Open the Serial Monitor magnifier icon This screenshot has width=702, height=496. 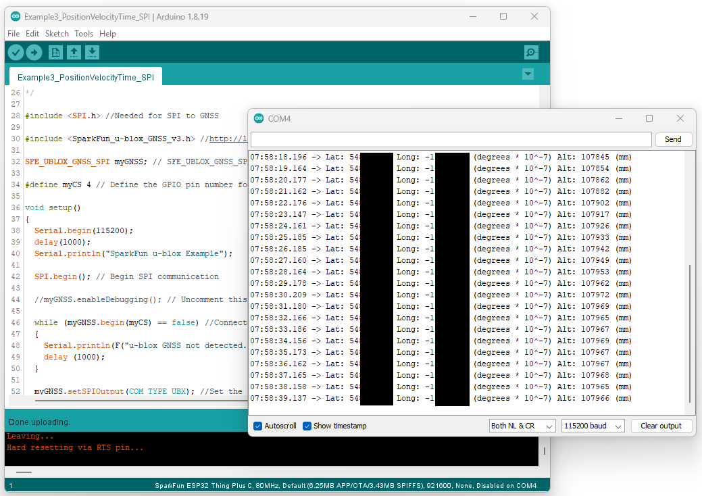(x=531, y=53)
